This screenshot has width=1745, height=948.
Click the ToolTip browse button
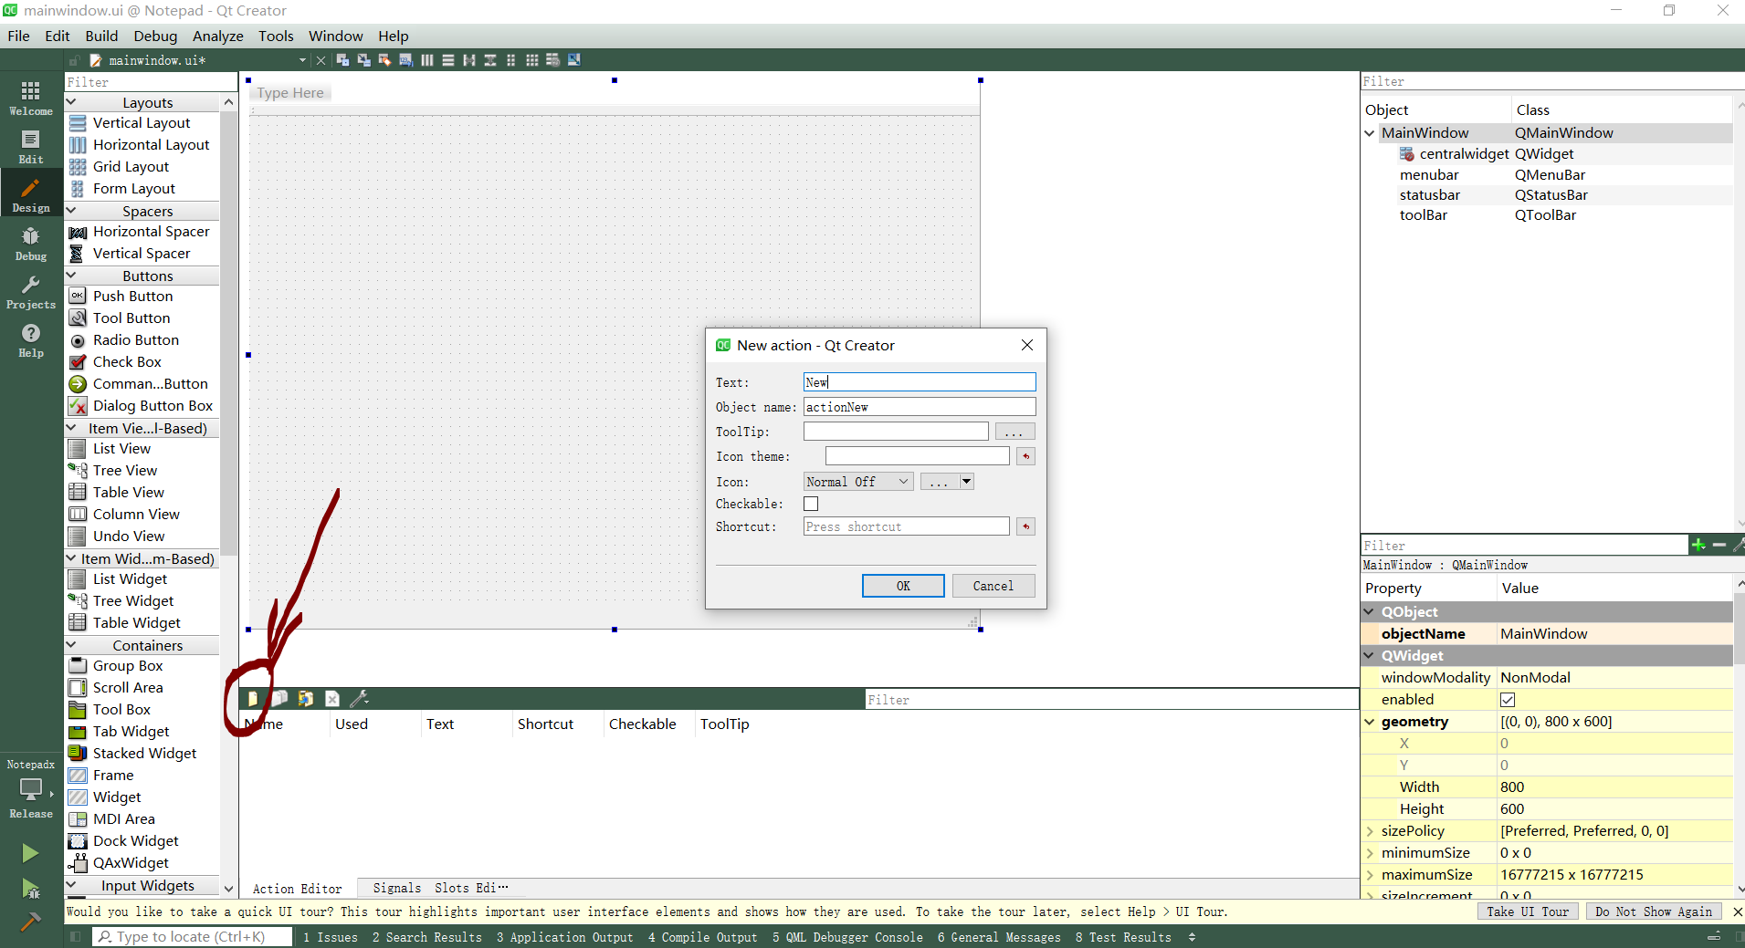[x=1014, y=432]
